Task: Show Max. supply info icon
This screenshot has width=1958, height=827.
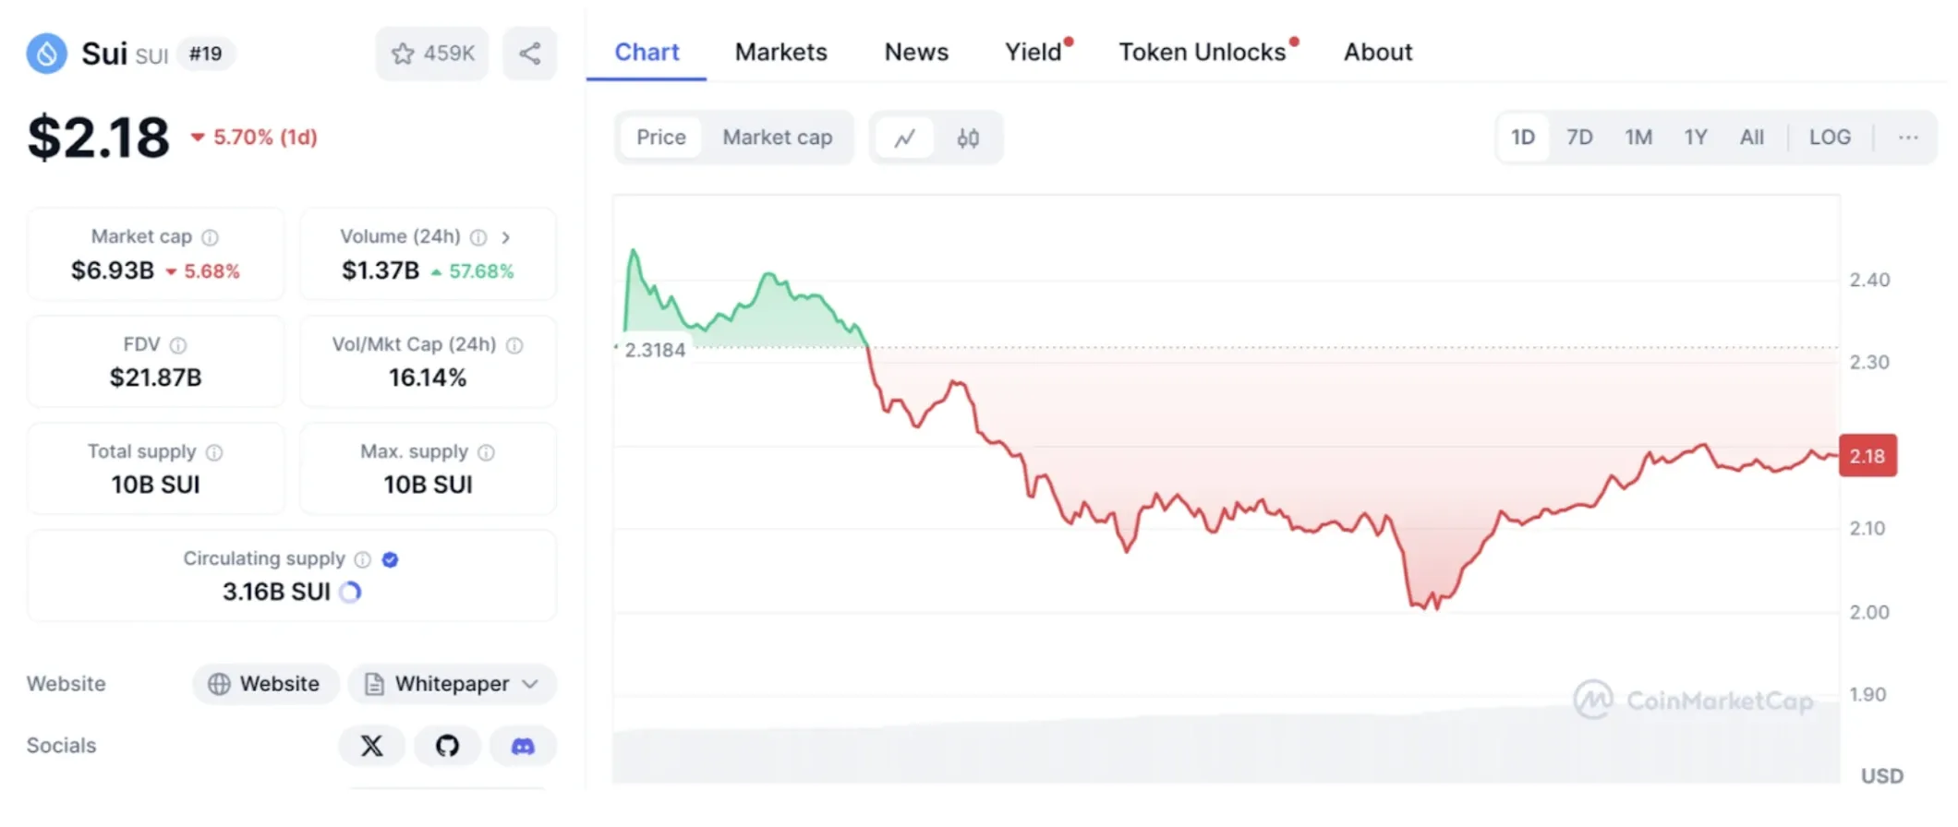Action: [486, 452]
